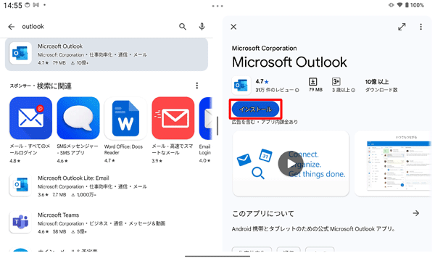435x261 pixels.
Task: Open the Word Office Docs Reader icon
Action: click(x=125, y=118)
